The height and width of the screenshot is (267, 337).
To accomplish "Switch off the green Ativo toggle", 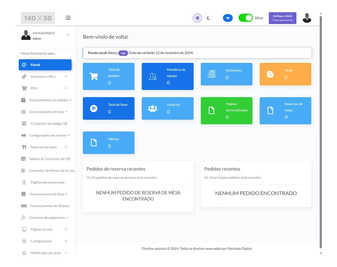I will coord(245,18).
